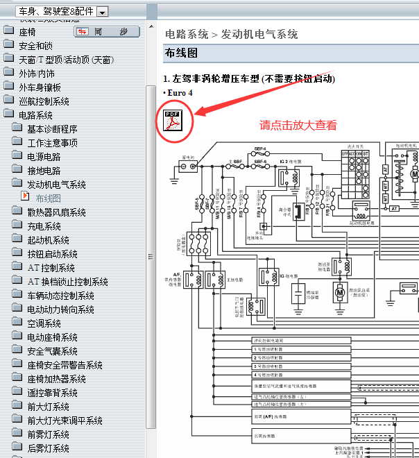Open the 电动动力转向系统 item
Viewport: 419px width, 458px height.
(61, 309)
